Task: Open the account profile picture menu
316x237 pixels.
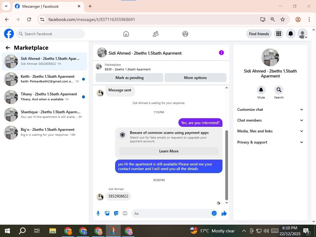Action: pos(302,34)
